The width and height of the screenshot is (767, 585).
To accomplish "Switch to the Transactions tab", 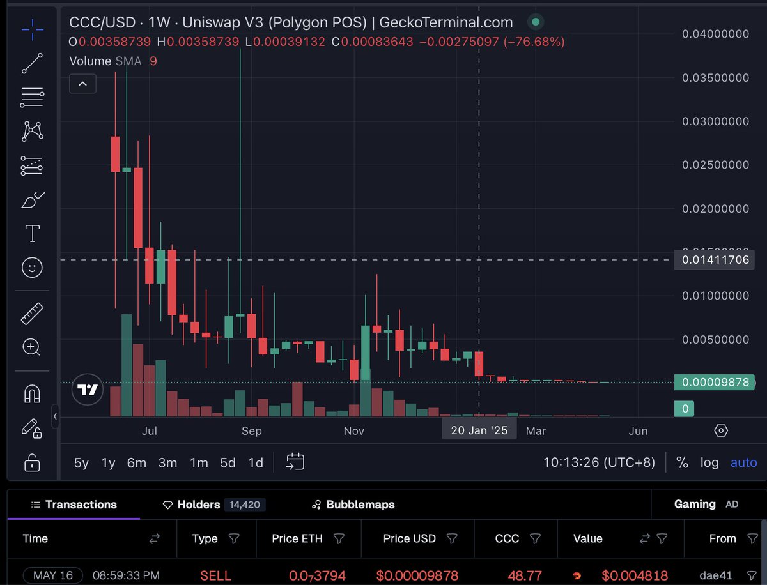I will (x=74, y=505).
